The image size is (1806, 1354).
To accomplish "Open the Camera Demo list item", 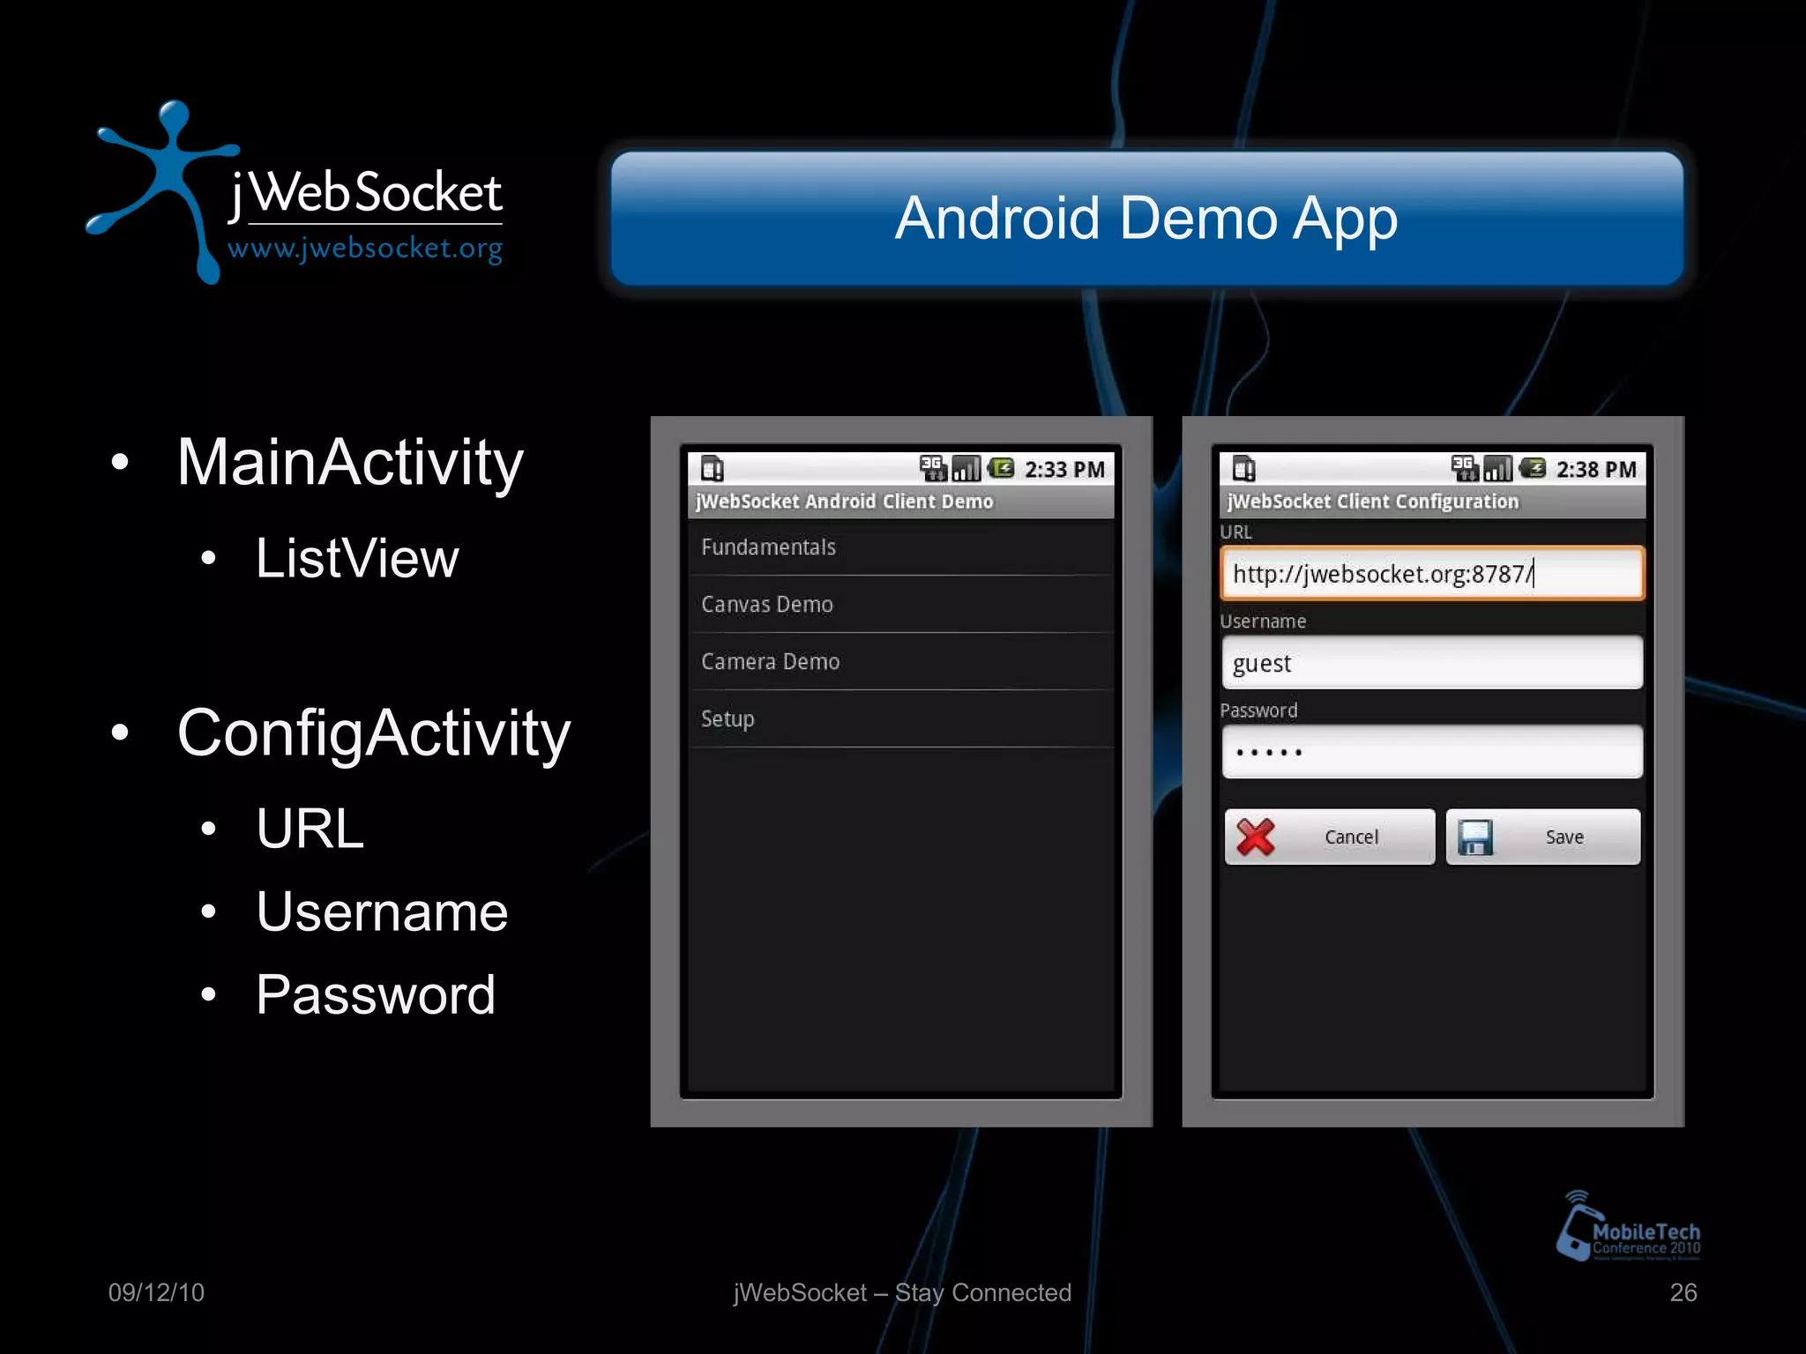I will point(901,662).
